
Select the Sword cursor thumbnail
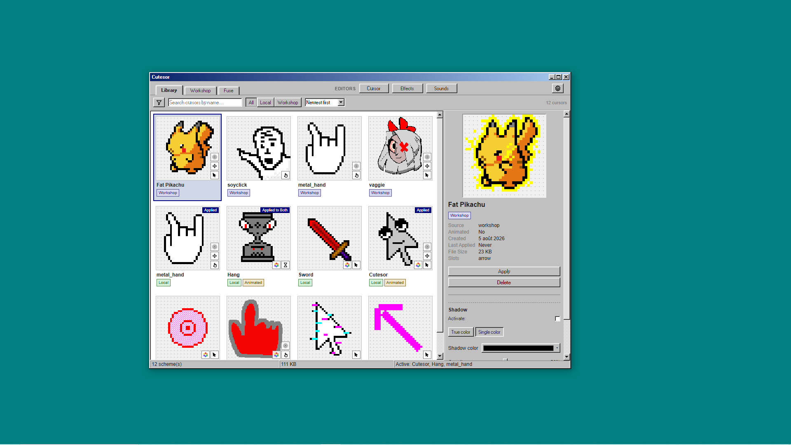click(x=330, y=238)
